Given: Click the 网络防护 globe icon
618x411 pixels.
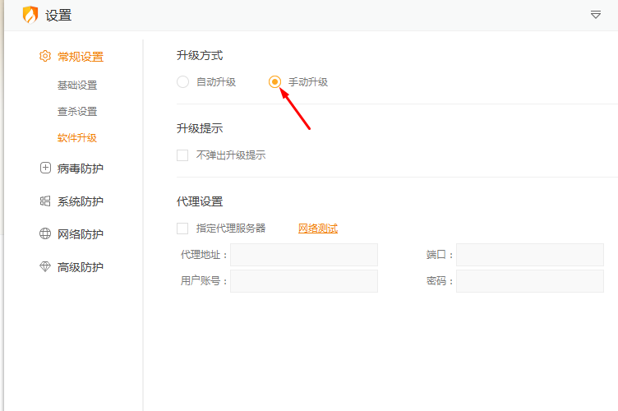Looking at the screenshot, I should [45, 234].
